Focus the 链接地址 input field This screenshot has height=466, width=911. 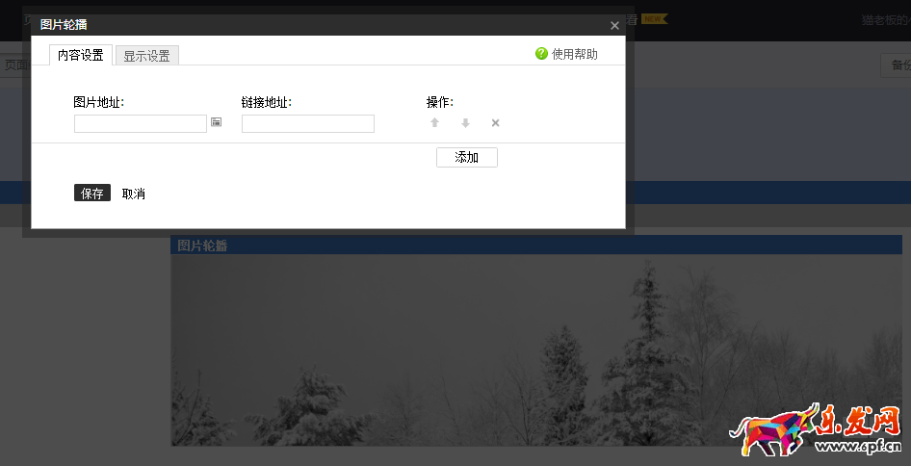(308, 123)
